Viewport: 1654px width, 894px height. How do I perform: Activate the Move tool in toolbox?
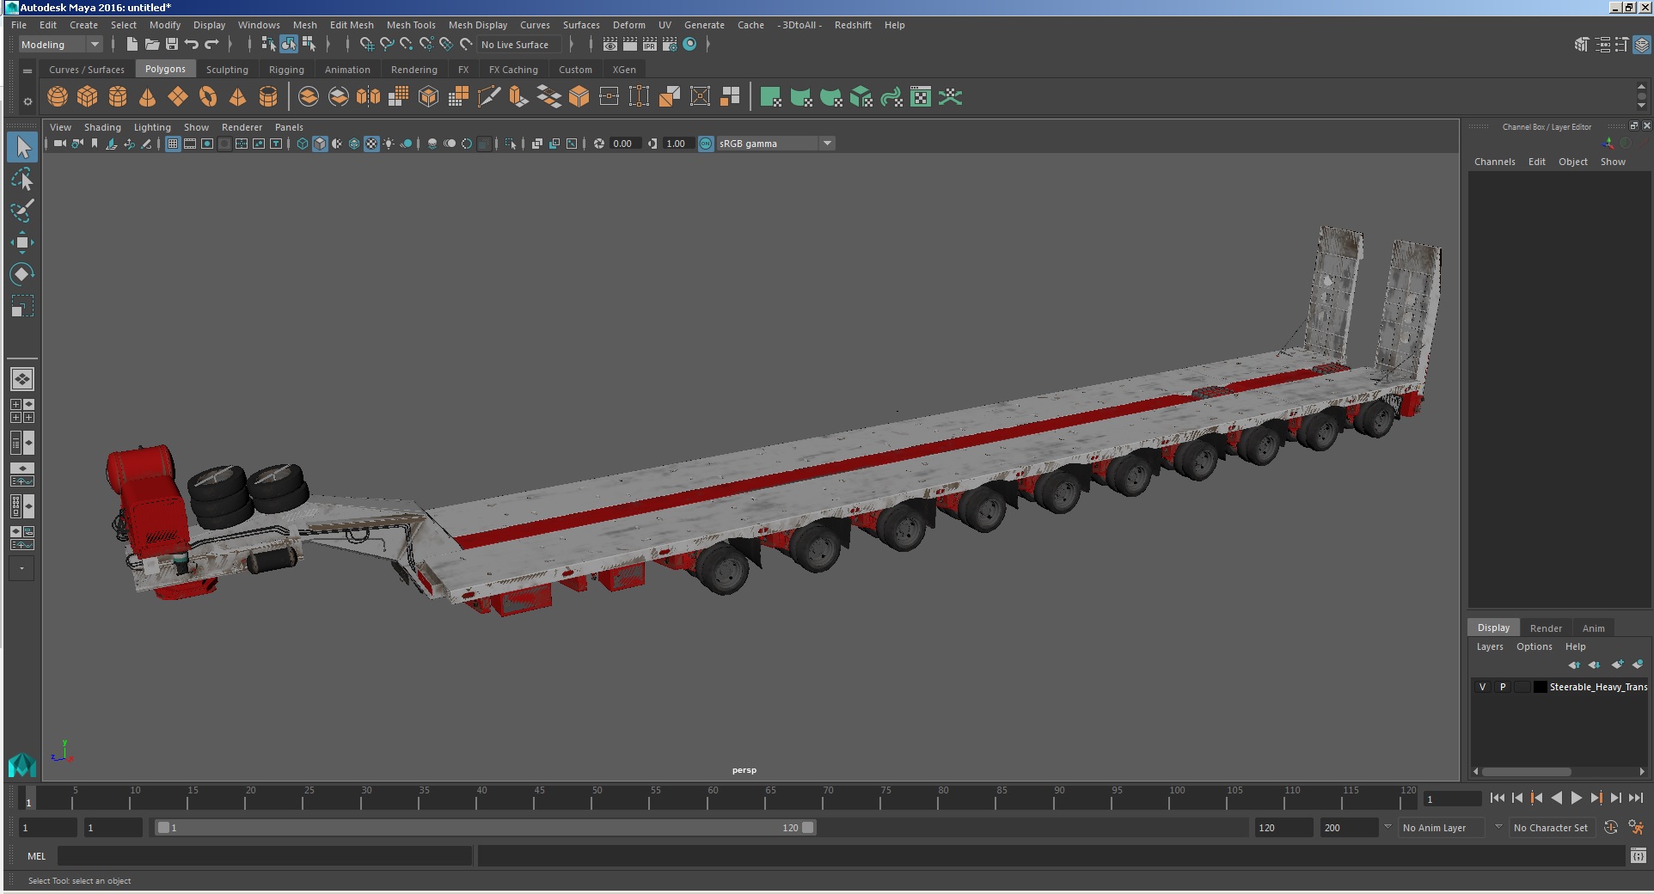(x=22, y=242)
